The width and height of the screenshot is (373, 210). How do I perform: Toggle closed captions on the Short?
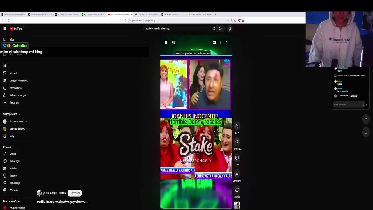click(x=214, y=43)
